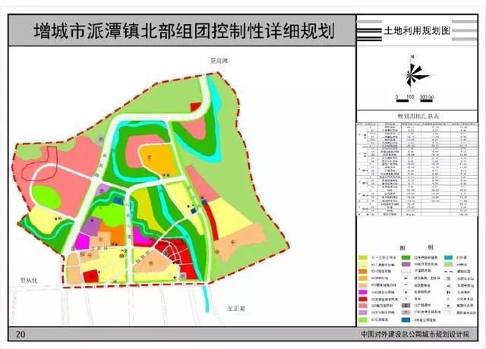Click the dark gray legend swatch
The image size is (486, 349).
(406, 306)
